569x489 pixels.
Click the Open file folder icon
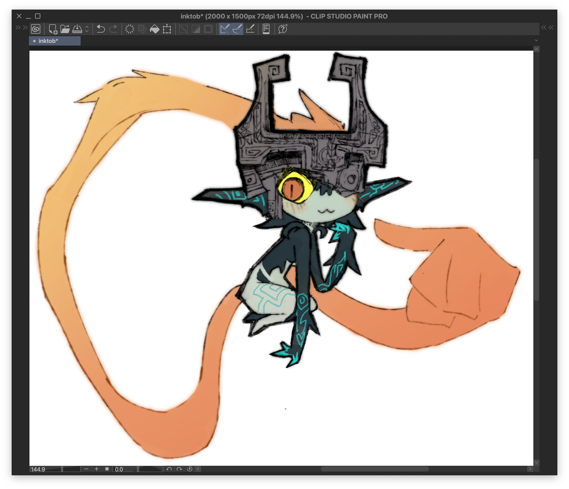click(x=65, y=29)
